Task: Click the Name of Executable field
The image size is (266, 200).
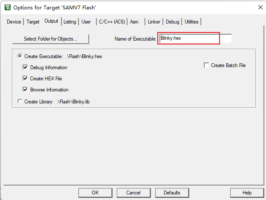Action: pos(196,38)
